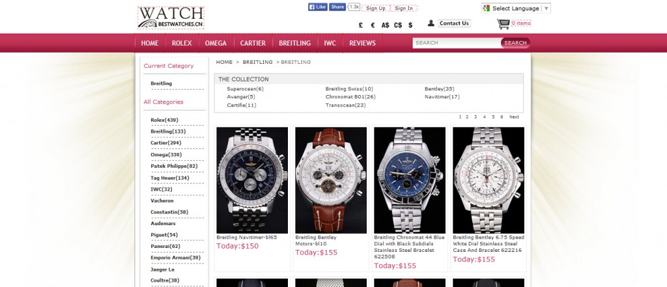Viewport: 667px width, 287px height.
Task: Open the Select Language dropdown
Action: click(x=516, y=8)
